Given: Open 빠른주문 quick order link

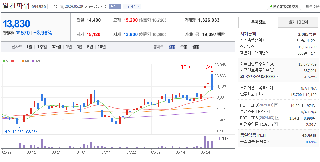Looking at the screenshot, I should tap(312, 7).
